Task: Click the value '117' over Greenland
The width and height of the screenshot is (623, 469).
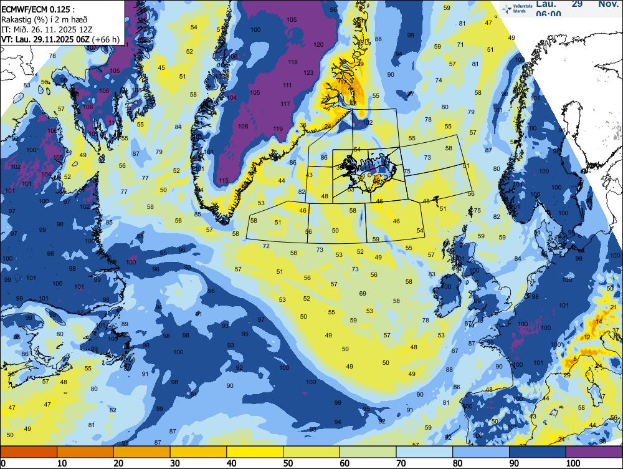Action: pyautogui.click(x=285, y=104)
